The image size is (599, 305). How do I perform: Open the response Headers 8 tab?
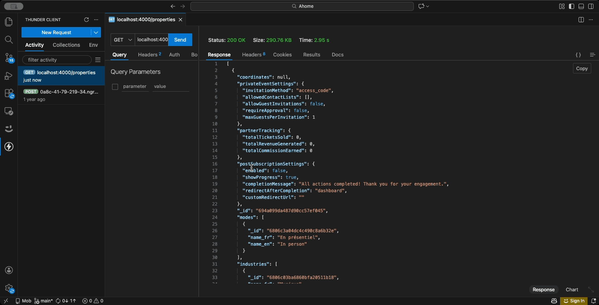(254, 55)
